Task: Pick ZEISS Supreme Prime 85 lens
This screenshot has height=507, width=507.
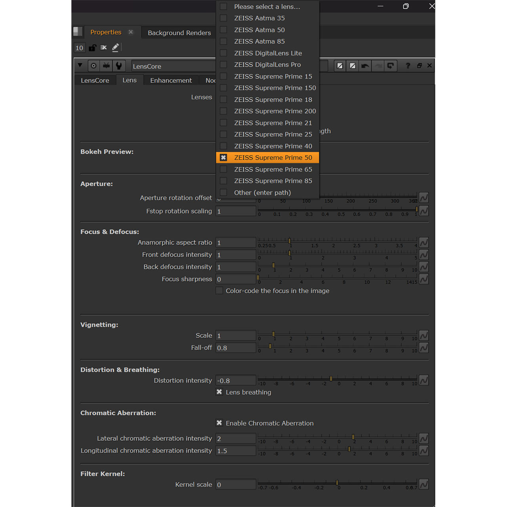Action: [x=267, y=181]
